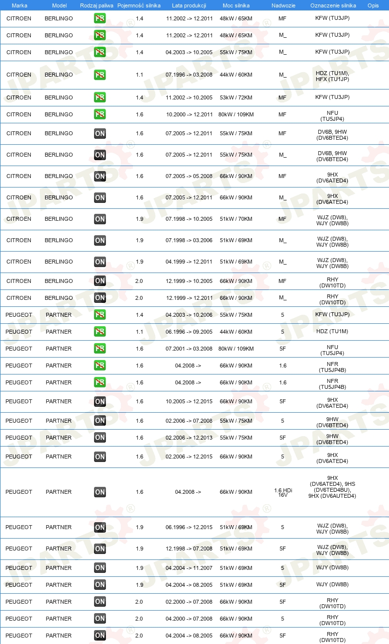Click the Marka column header
Viewport: 389px width, 644px height.
click(x=19, y=5)
